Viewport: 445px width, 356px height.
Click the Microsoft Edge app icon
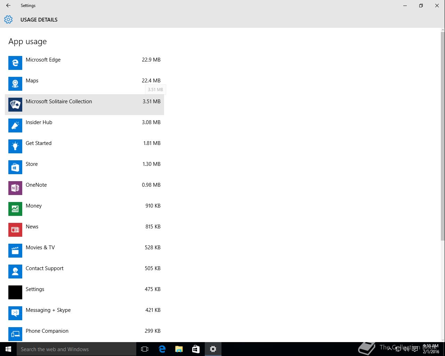click(x=15, y=63)
